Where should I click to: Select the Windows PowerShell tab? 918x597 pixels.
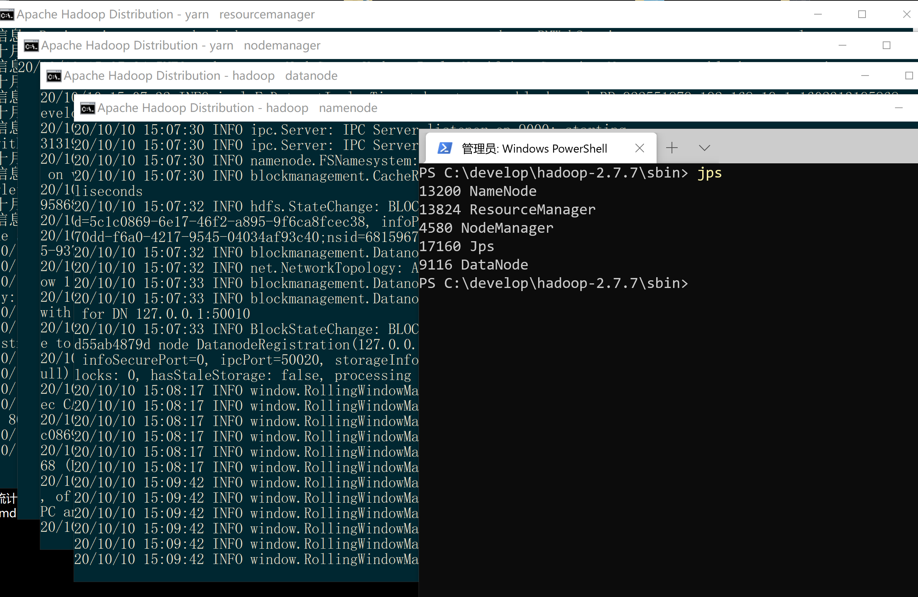point(534,148)
